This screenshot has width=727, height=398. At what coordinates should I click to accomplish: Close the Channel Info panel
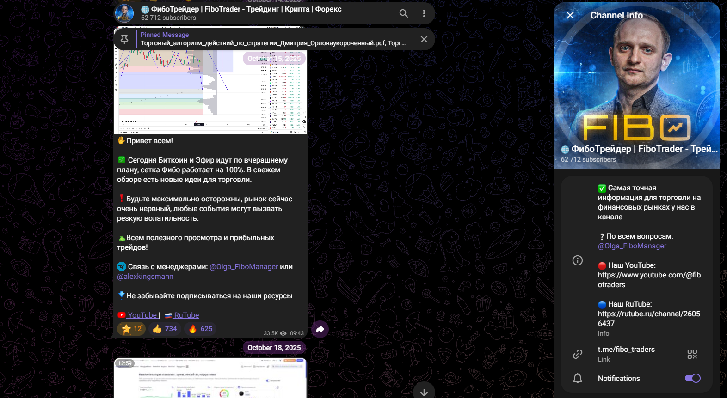(x=570, y=15)
